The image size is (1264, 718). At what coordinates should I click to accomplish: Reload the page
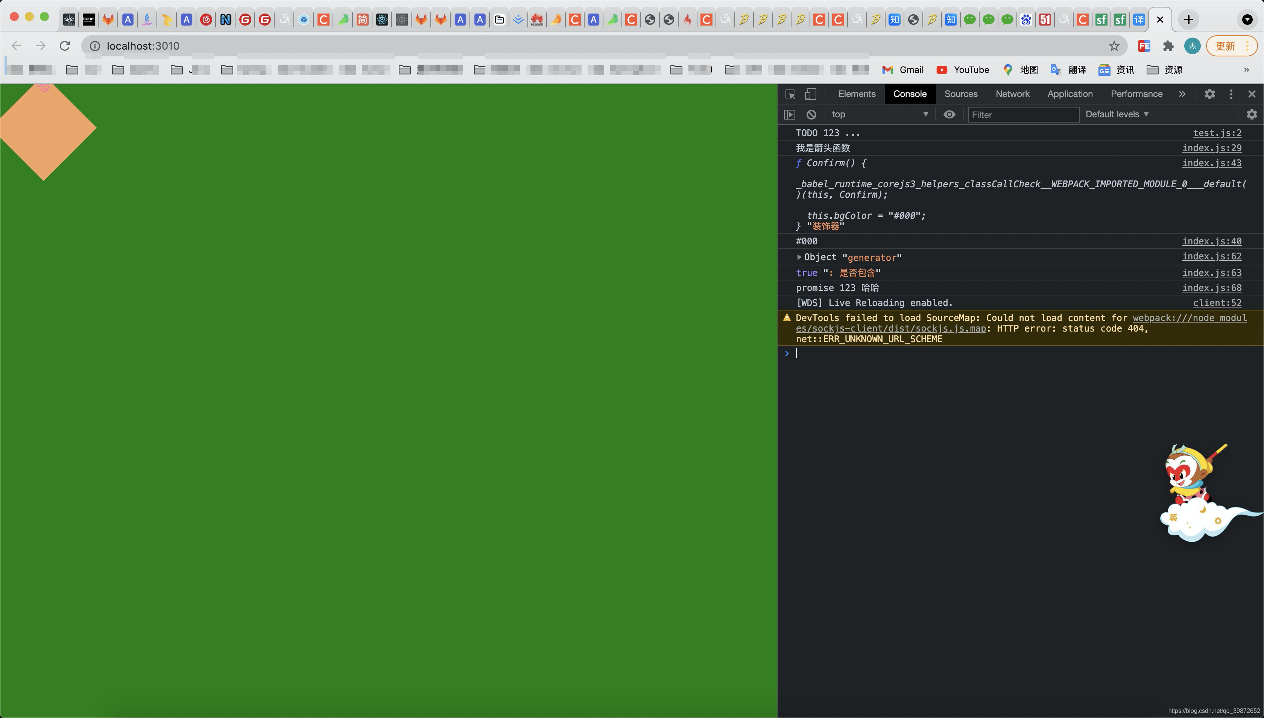point(65,46)
